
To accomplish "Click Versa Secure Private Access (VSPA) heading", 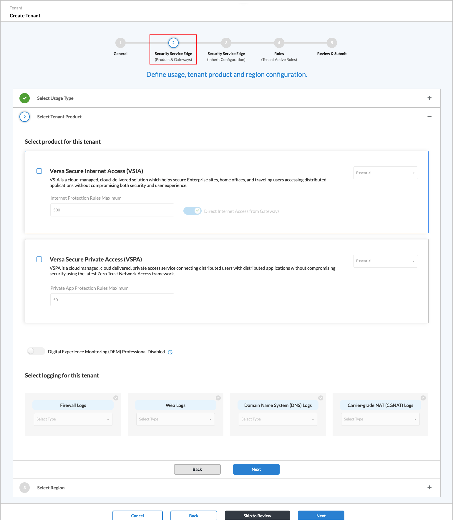I will [x=96, y=259].
